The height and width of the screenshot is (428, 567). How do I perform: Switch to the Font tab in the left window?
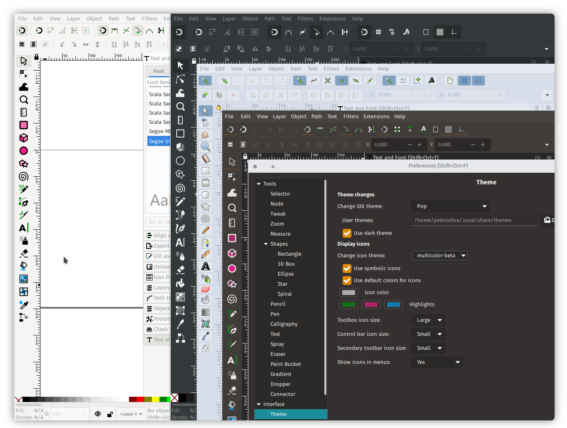159,71
